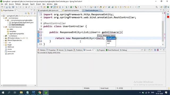This screenshot has height=95, width=170.
Task: Click the Save icon in toolbar
Action: click(x=7, y=7)
